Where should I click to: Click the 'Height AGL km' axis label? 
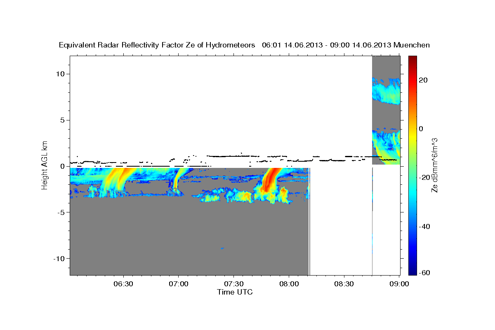(x=45, y=165)
